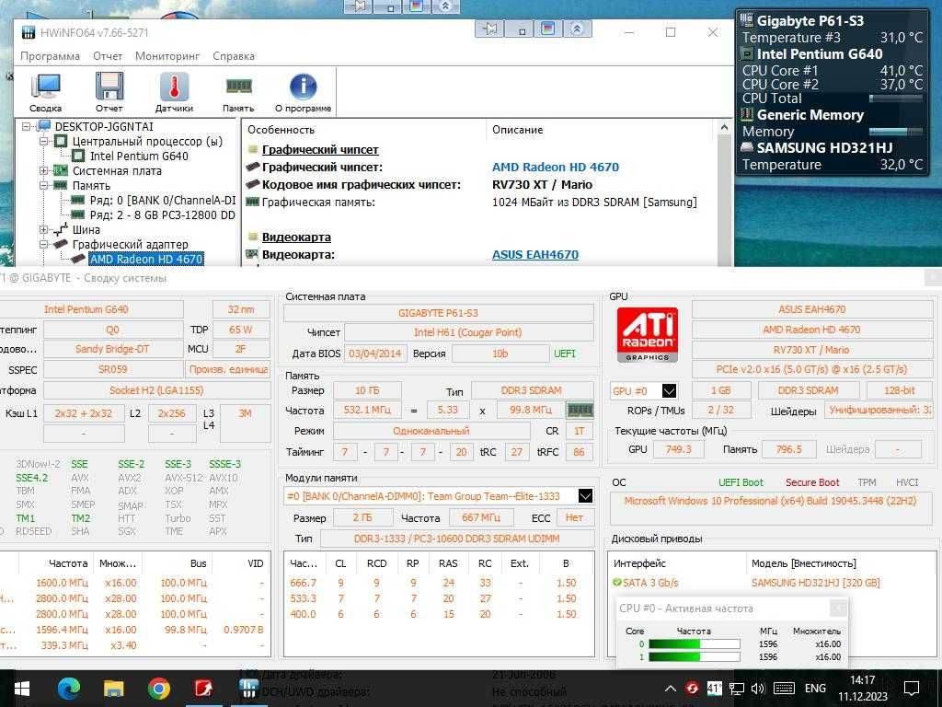Screen dimensions: 942x707
Task: Select the AMD Radeon HD 4670 tree item
Action: click(x=146, y=259)
